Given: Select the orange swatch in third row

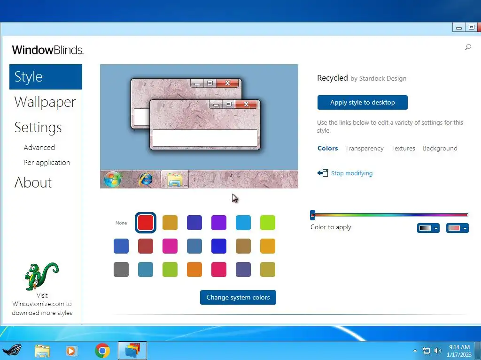Looking at the screenshot, I should [x=194, y=270].
